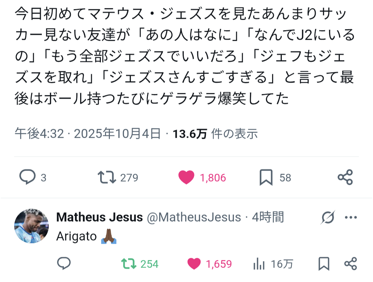The width and height of the screenshot is (373, 282).
Task: Click the Matheus Jesus display name
Action: tap(99, 217)
